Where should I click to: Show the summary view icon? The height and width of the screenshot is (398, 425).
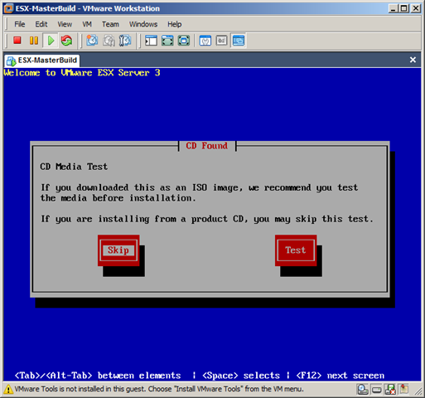click(x=205, y=41)
